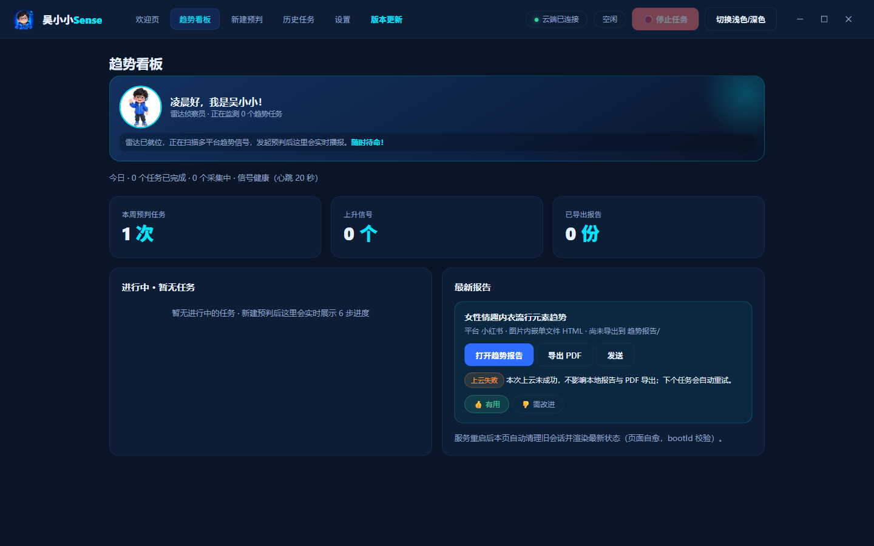This screenshot has height=546, width=874.
Task: Click the 本周预判任务 stat card
Action: pos(215,227)
